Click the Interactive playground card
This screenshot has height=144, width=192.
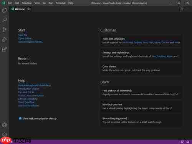pos(141,120)
